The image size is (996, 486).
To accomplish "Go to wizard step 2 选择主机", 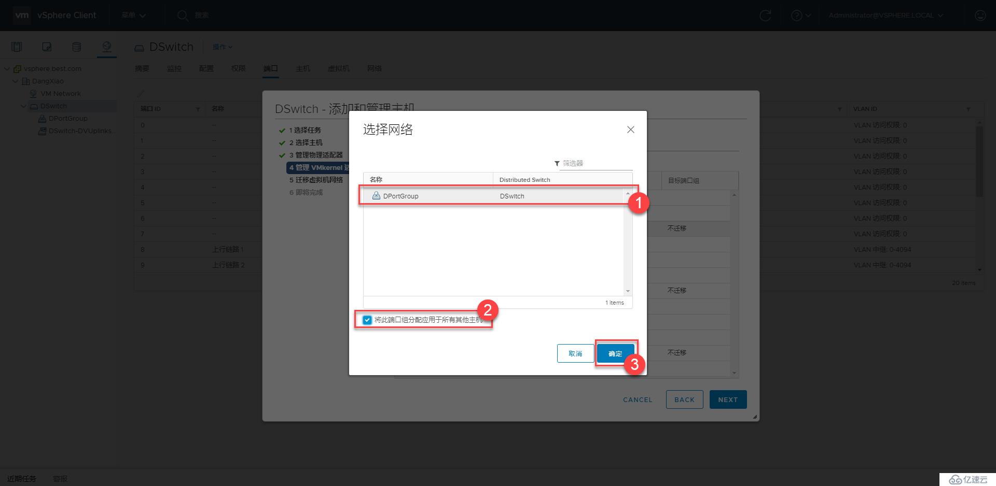I will pos(306,142).
